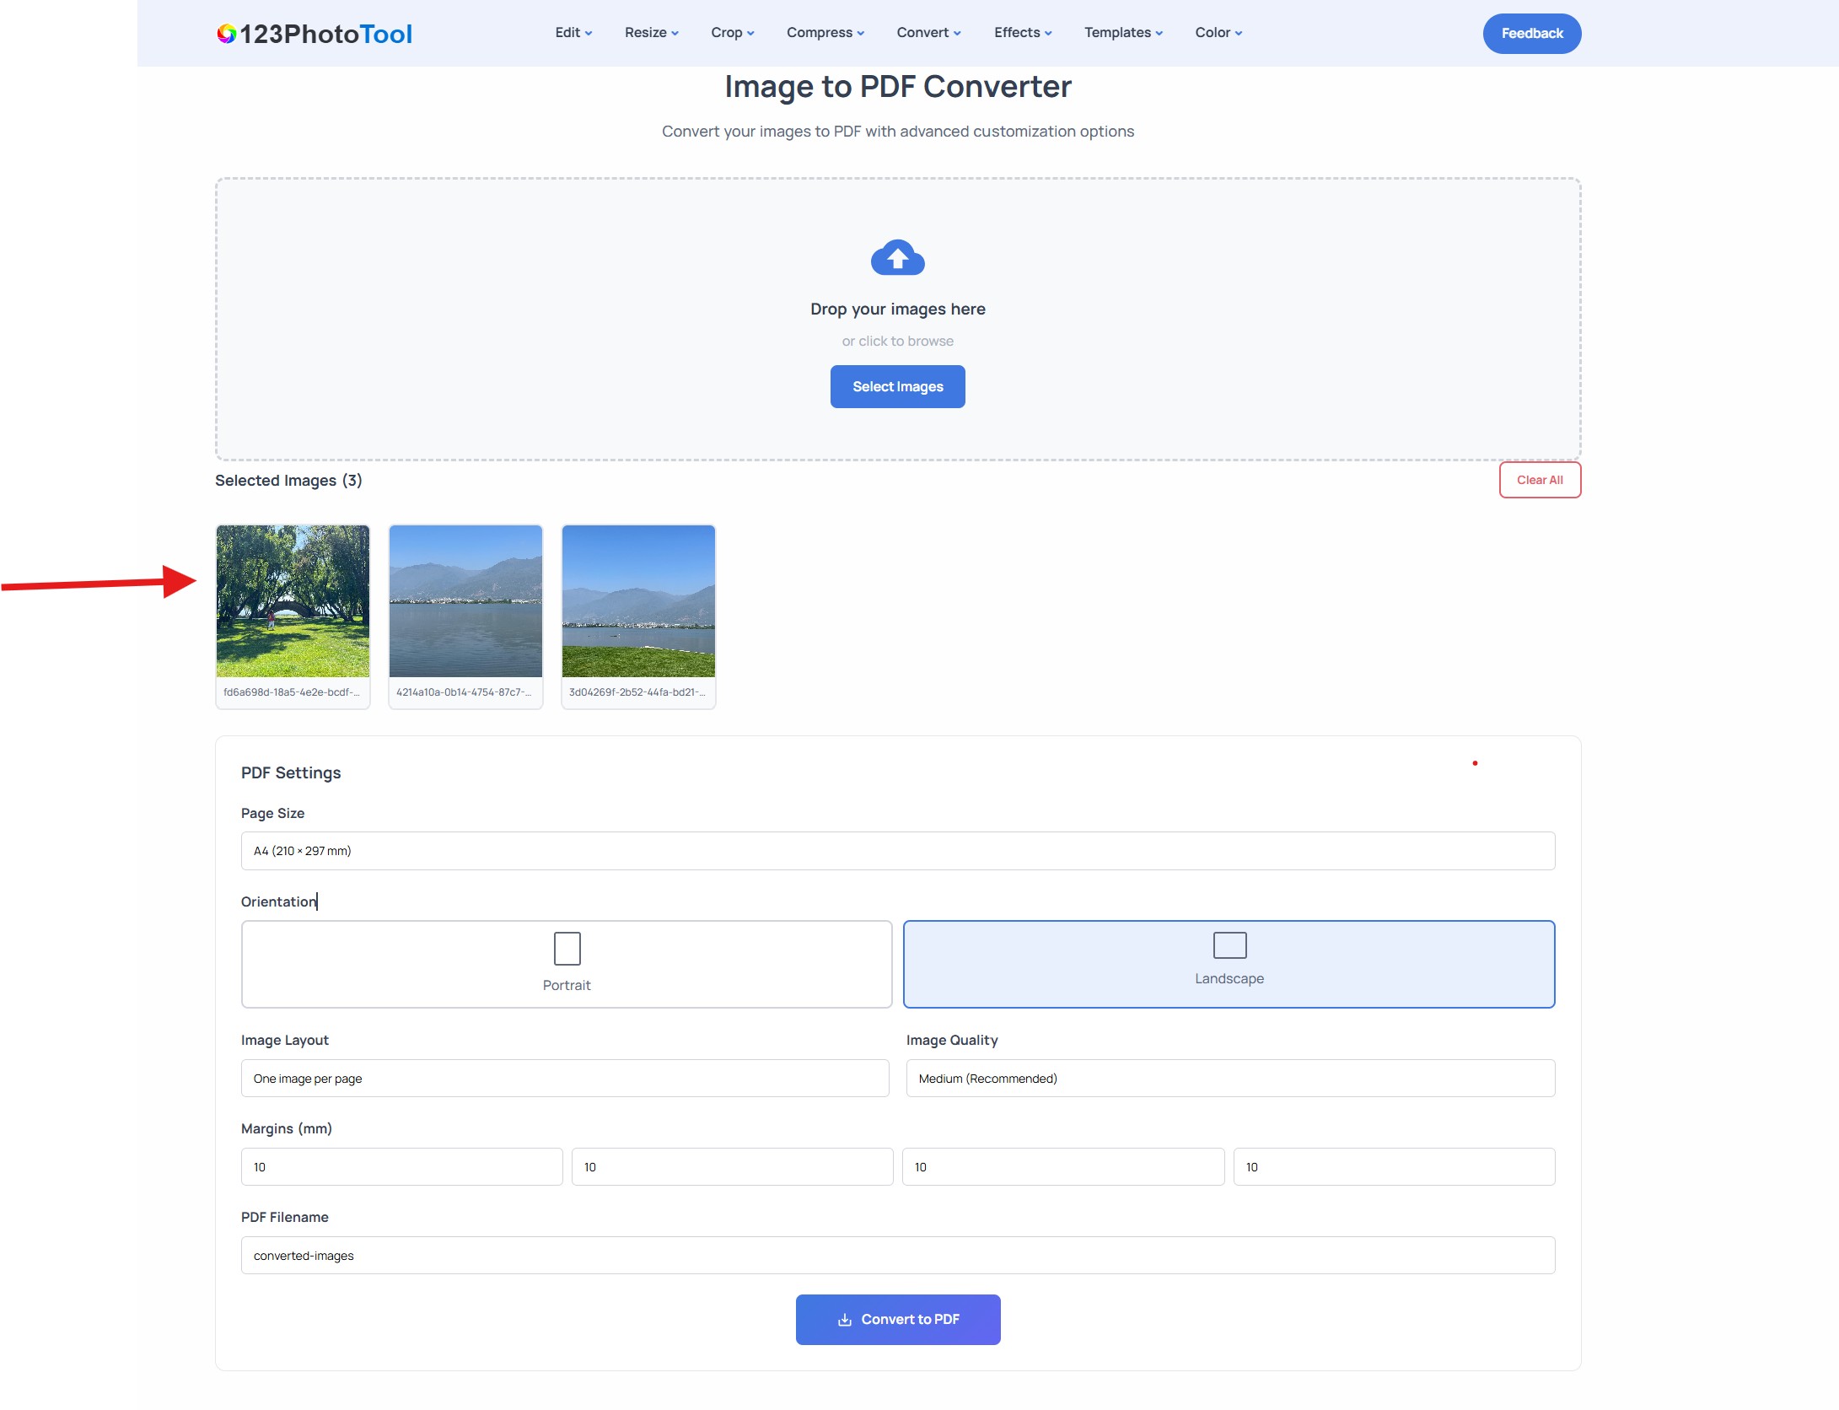Open the Edit menu
This screenshot has height=1410, width=1839.
click(x=573, y=33)
